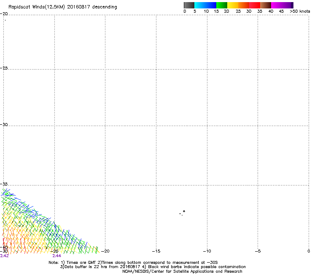Click the '-20' latitude label at top left
Screen dimensions: 312x274
4,14
